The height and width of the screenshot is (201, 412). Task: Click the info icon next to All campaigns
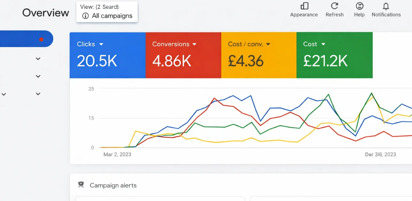click(x=85, y=16)
